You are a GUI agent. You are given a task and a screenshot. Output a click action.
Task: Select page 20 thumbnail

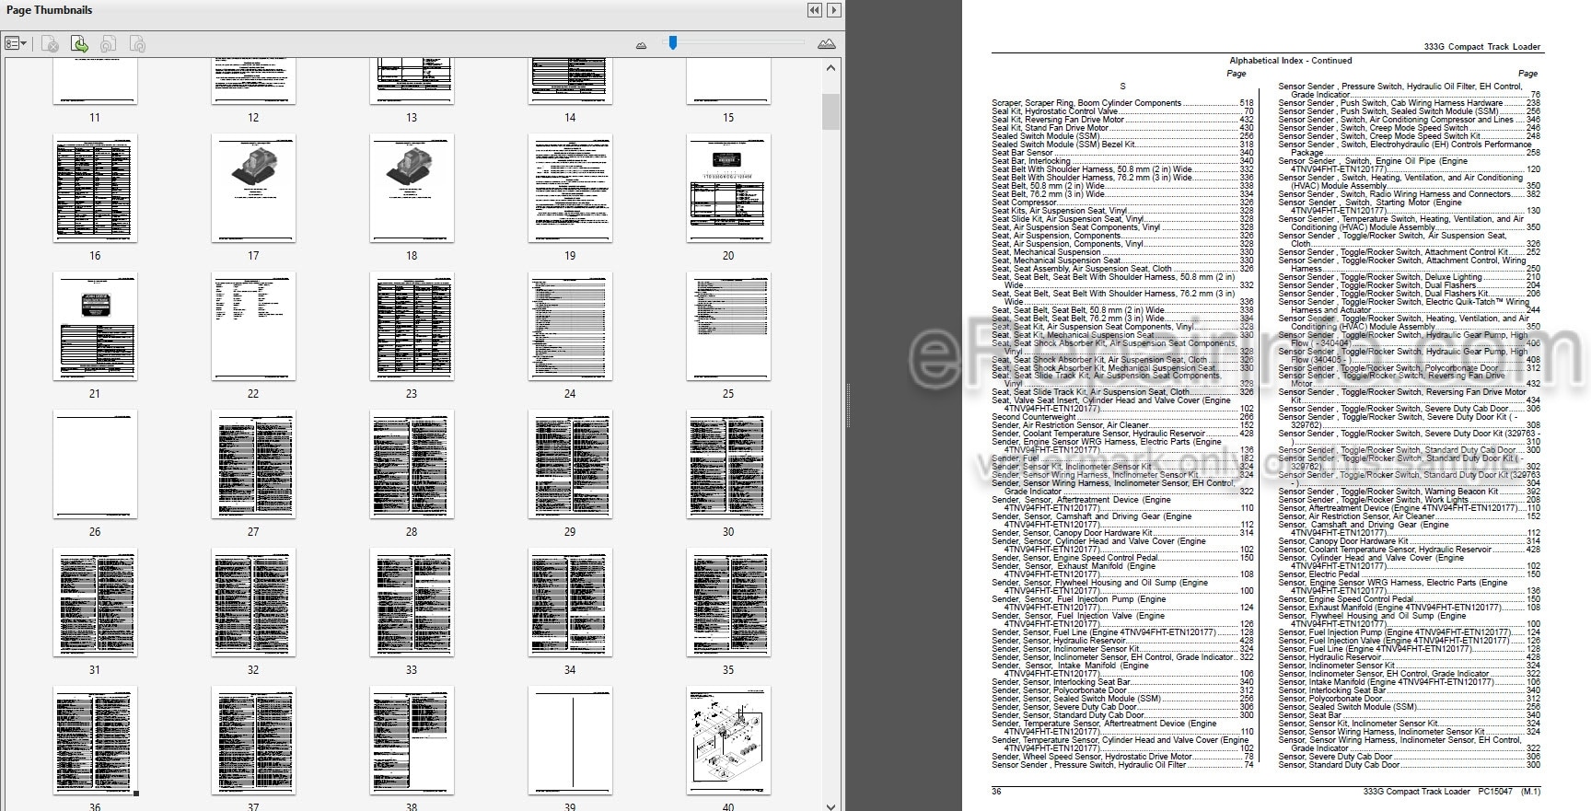pos(728,188)
